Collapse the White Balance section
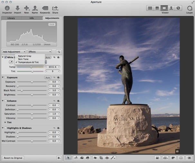Screen dimensions: 195x163 tap(3, 57)
